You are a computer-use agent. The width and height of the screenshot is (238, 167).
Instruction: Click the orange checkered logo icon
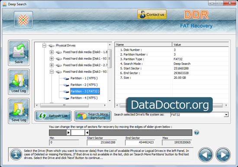[x=23, y=19]
